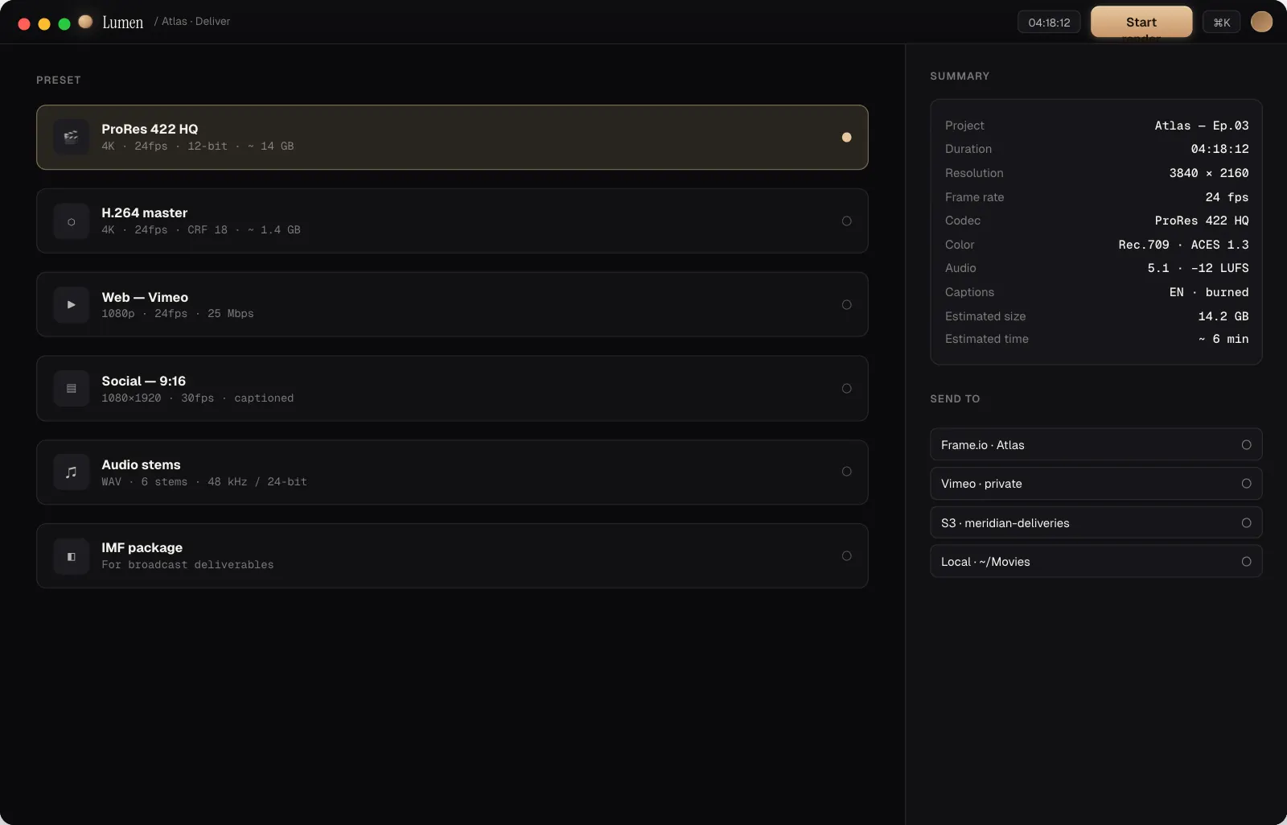Select the H.264 master radio button

point(846,221)
